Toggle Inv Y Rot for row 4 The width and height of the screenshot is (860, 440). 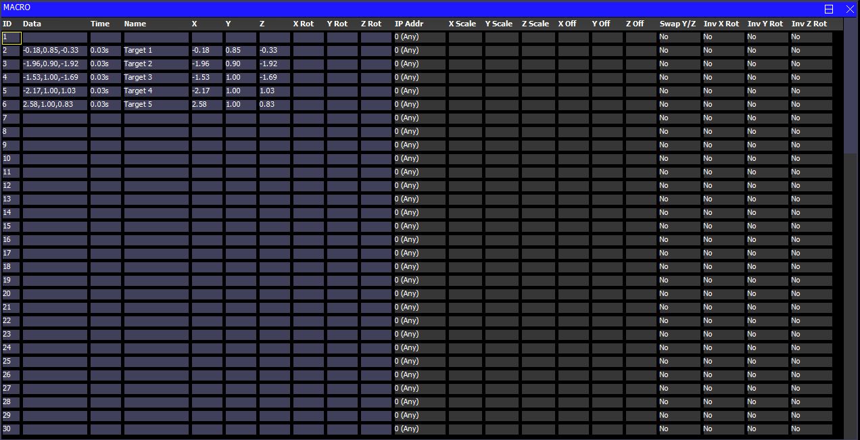point(767,78)
